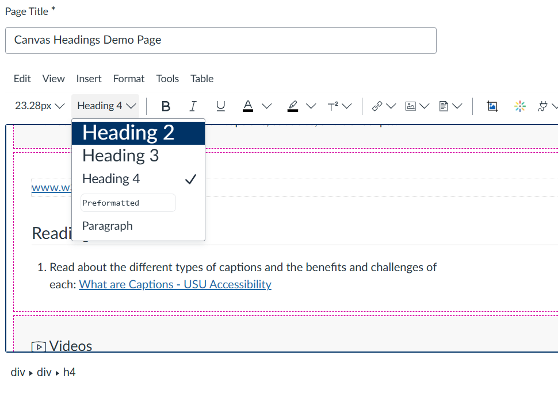The image size is (558, 394).
Task: Open the Tools menu
Action: 167,79
